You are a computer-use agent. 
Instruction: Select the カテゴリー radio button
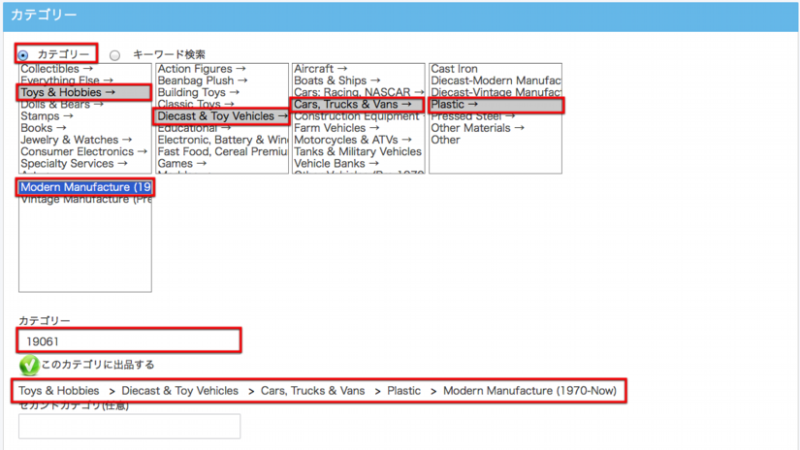[x=24, y=54]
